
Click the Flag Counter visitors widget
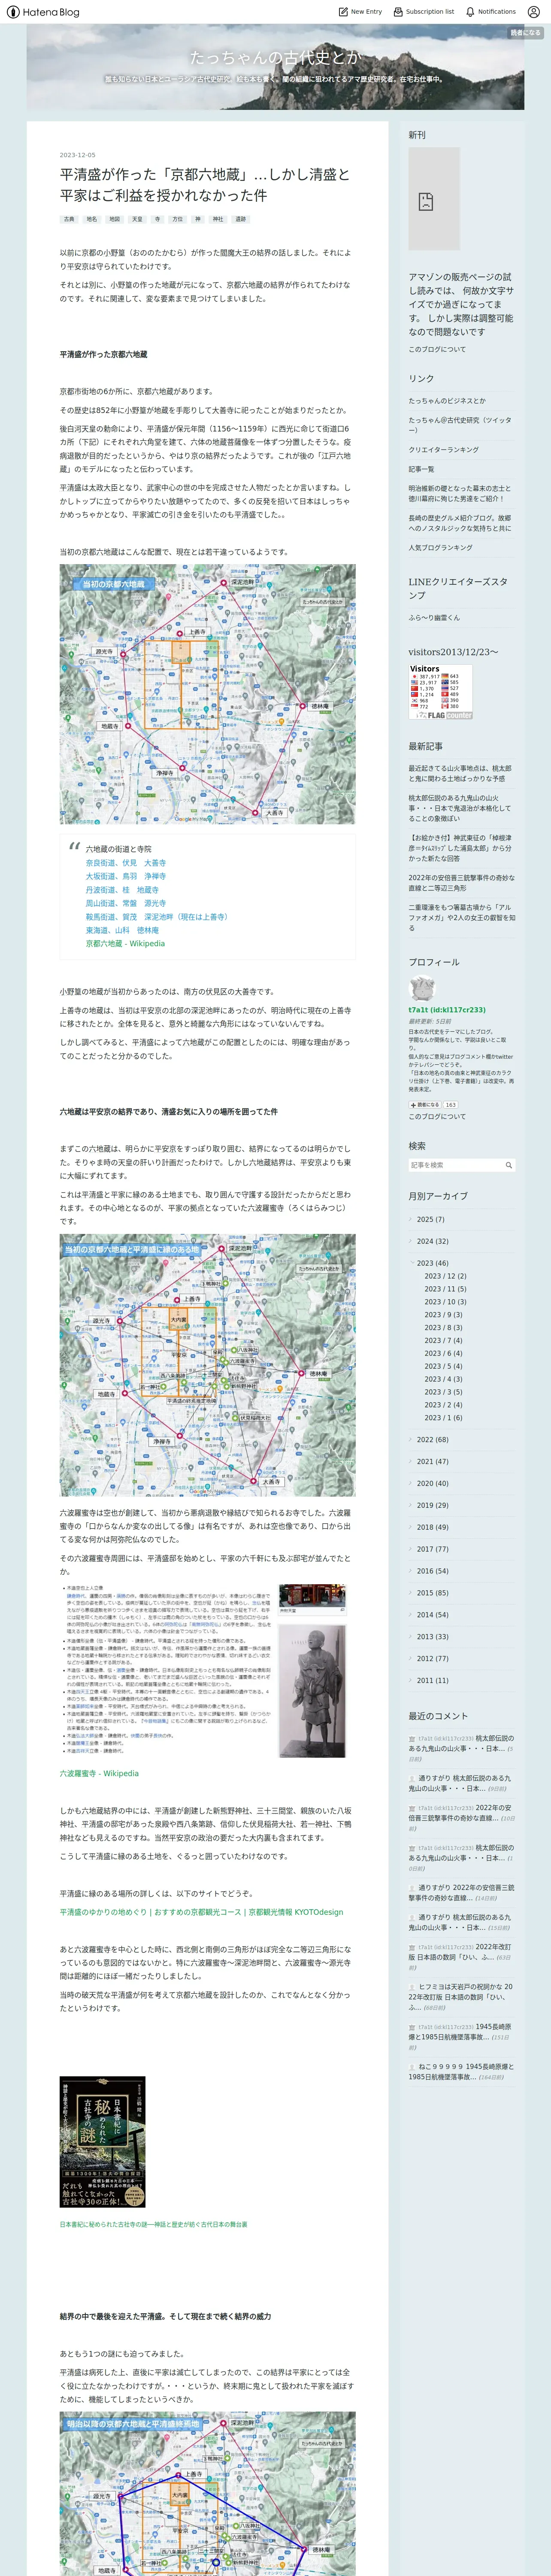point(440,692)
